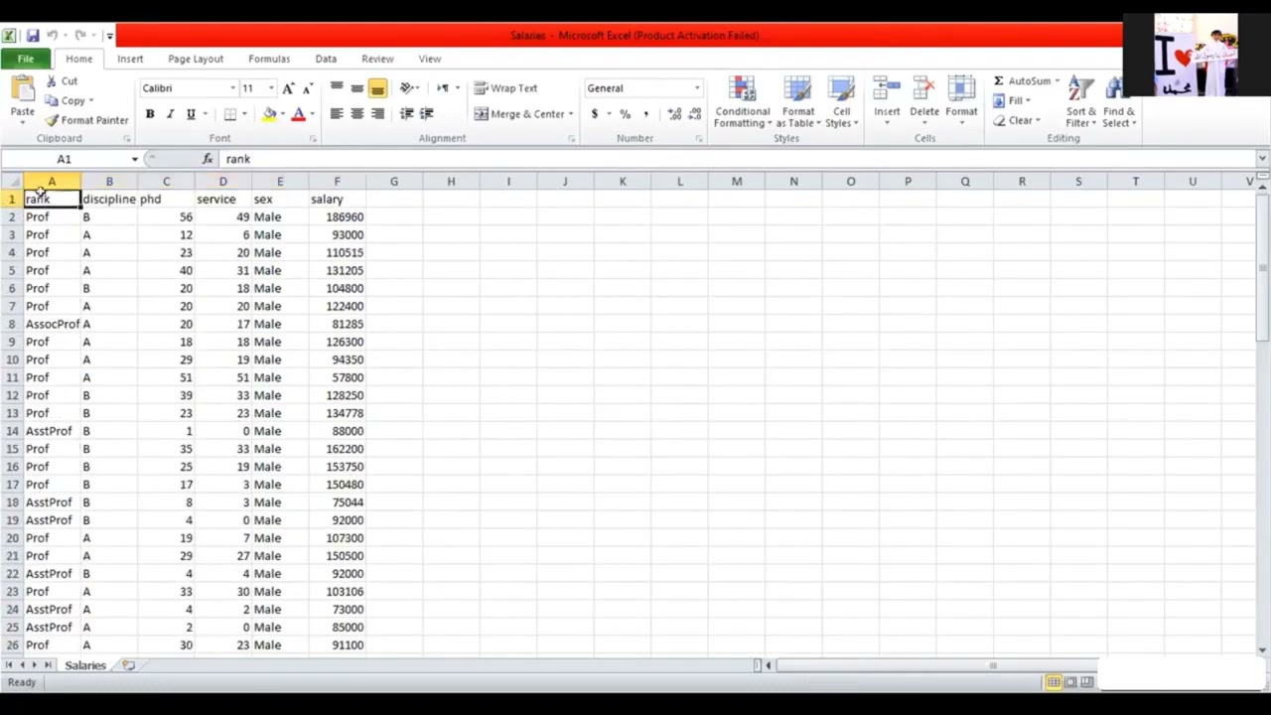Click Decrease Indent icon
The width and height of the screenshot is (1271, 715).
click(407, 114)
